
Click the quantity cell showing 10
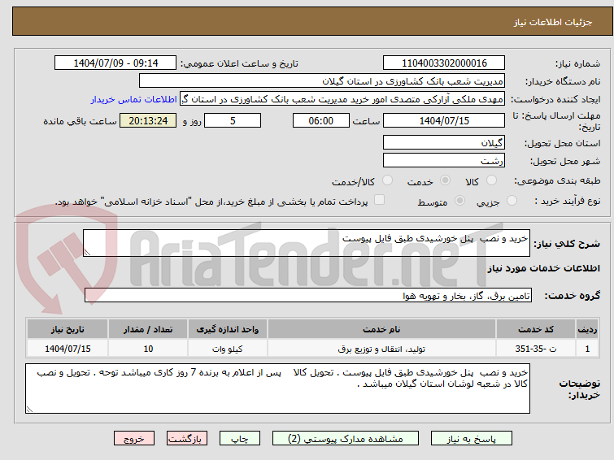(148, 349)
